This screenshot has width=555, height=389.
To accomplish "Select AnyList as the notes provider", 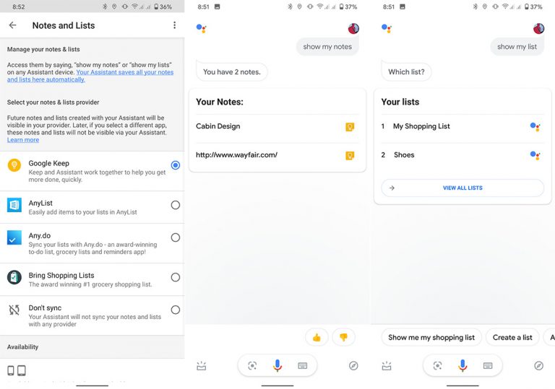I will point(92,207).
